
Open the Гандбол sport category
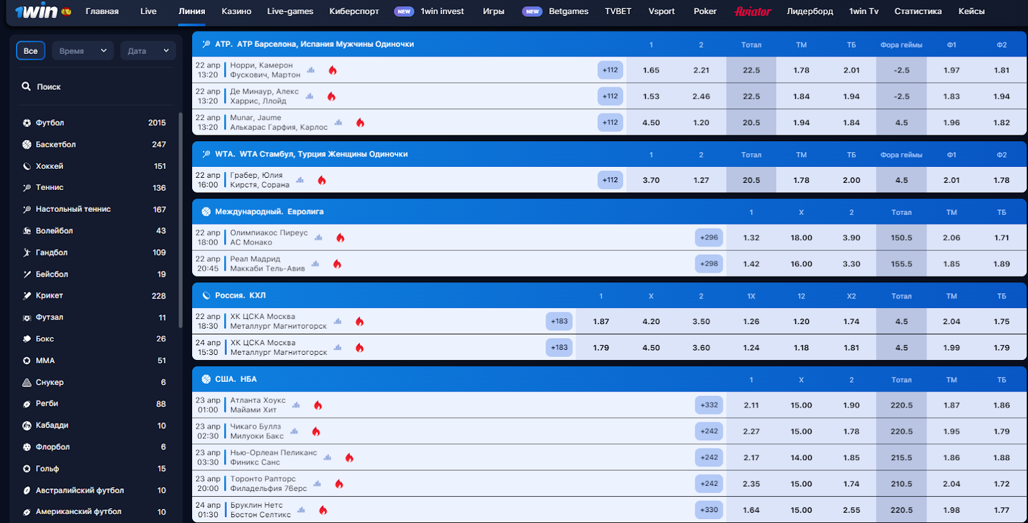pos(94,253)
